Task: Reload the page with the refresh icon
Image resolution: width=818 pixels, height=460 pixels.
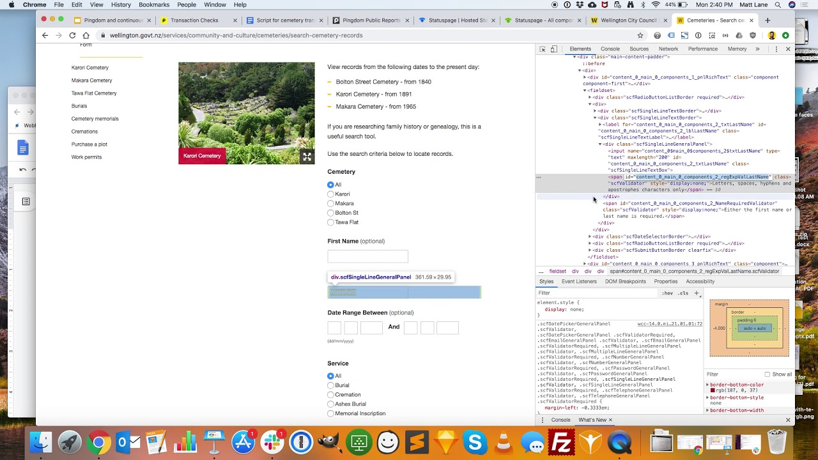Action: tap(72, 35)
